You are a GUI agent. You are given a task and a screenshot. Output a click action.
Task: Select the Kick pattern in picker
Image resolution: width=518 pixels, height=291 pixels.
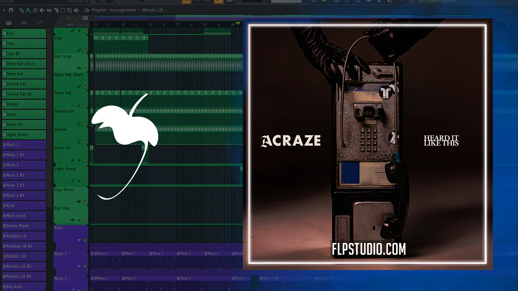(24, 33)
